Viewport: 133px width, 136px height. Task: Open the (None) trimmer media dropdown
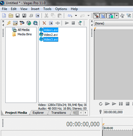tap(113, 23)
